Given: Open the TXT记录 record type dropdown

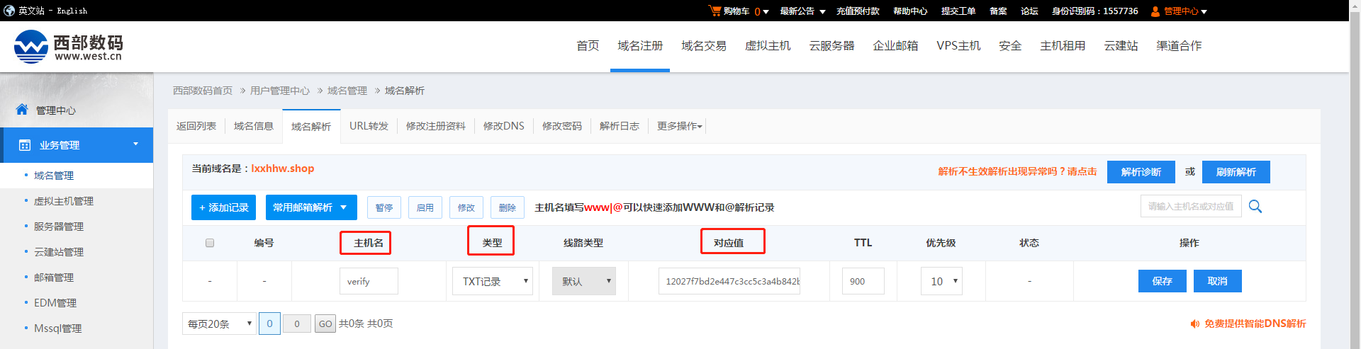Looking at the screenshot, I should coord(493,281).
